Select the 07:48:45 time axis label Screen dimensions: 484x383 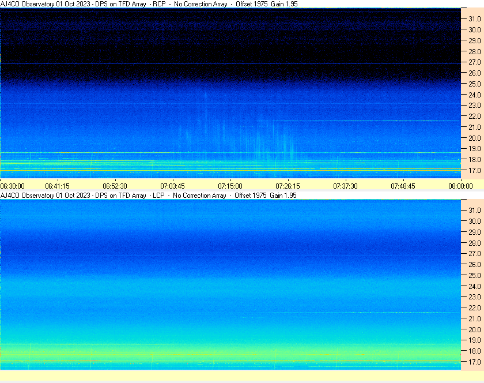click(x=403, y=186)
